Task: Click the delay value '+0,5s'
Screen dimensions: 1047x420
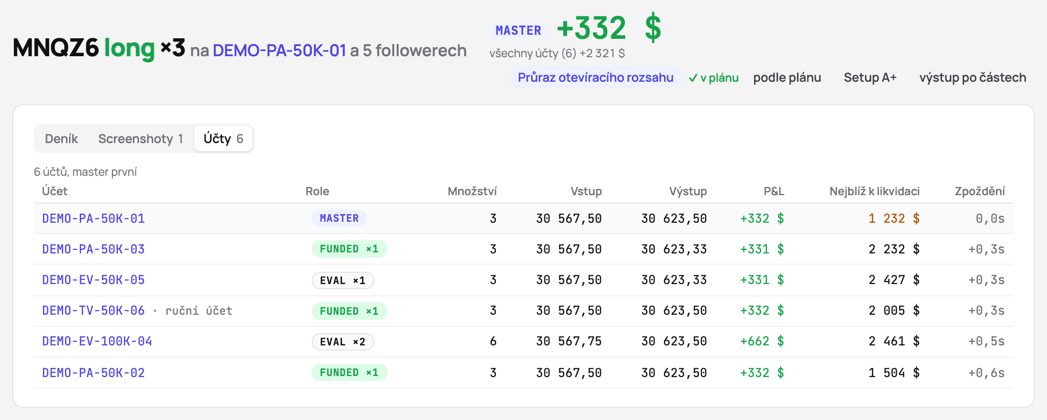Action: [987, 341]
